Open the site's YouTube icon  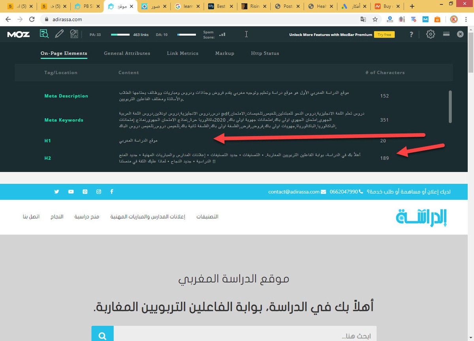(x=71, y=192)
